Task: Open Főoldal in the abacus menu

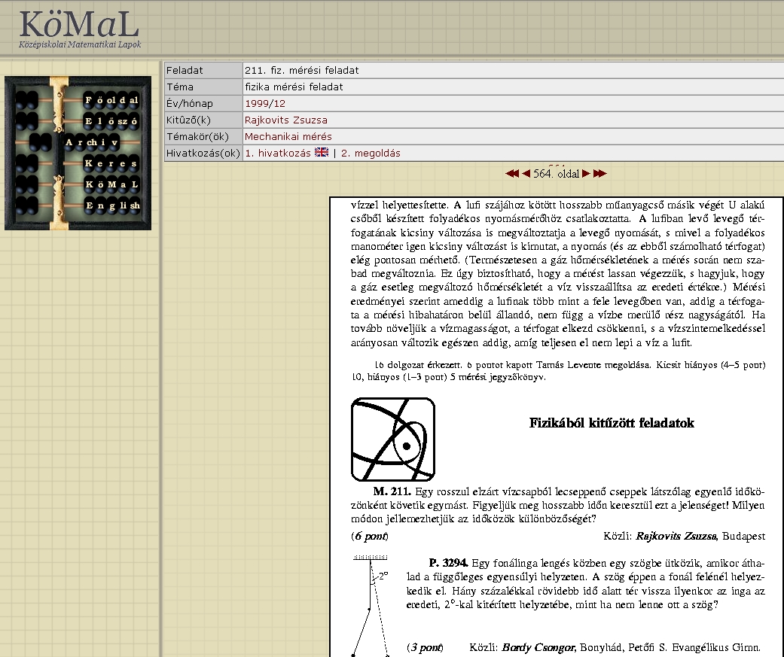Action: pos(111,100)
